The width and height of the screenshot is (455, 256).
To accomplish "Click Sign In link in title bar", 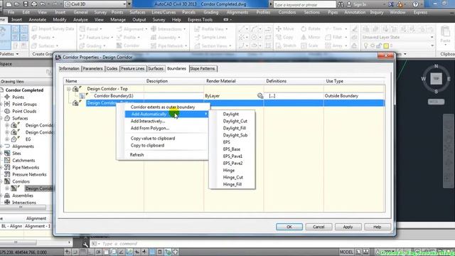I will coord(360,4).
